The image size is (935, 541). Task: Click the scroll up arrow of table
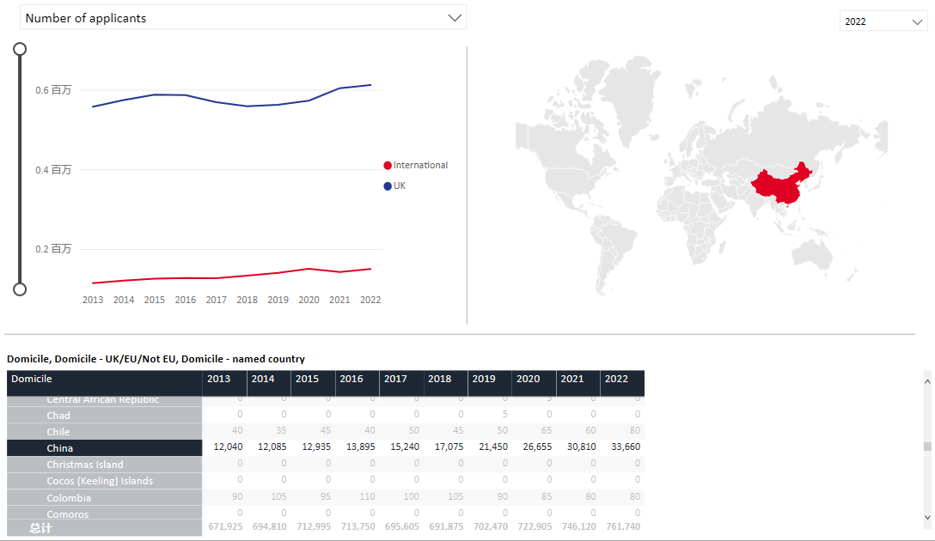(927, 381)
